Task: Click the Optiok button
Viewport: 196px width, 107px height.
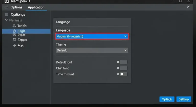Action: point(167,99)
